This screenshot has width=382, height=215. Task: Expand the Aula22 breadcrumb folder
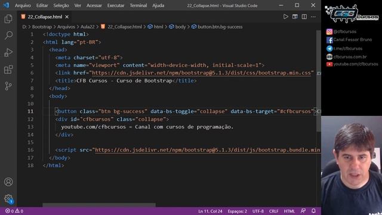(x=88, y=27)
